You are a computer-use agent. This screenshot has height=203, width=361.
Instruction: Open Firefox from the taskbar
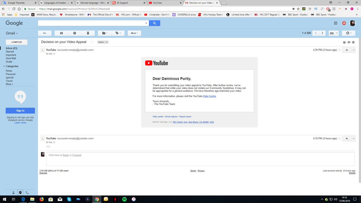pyautogui.click(x=41, y=199)
